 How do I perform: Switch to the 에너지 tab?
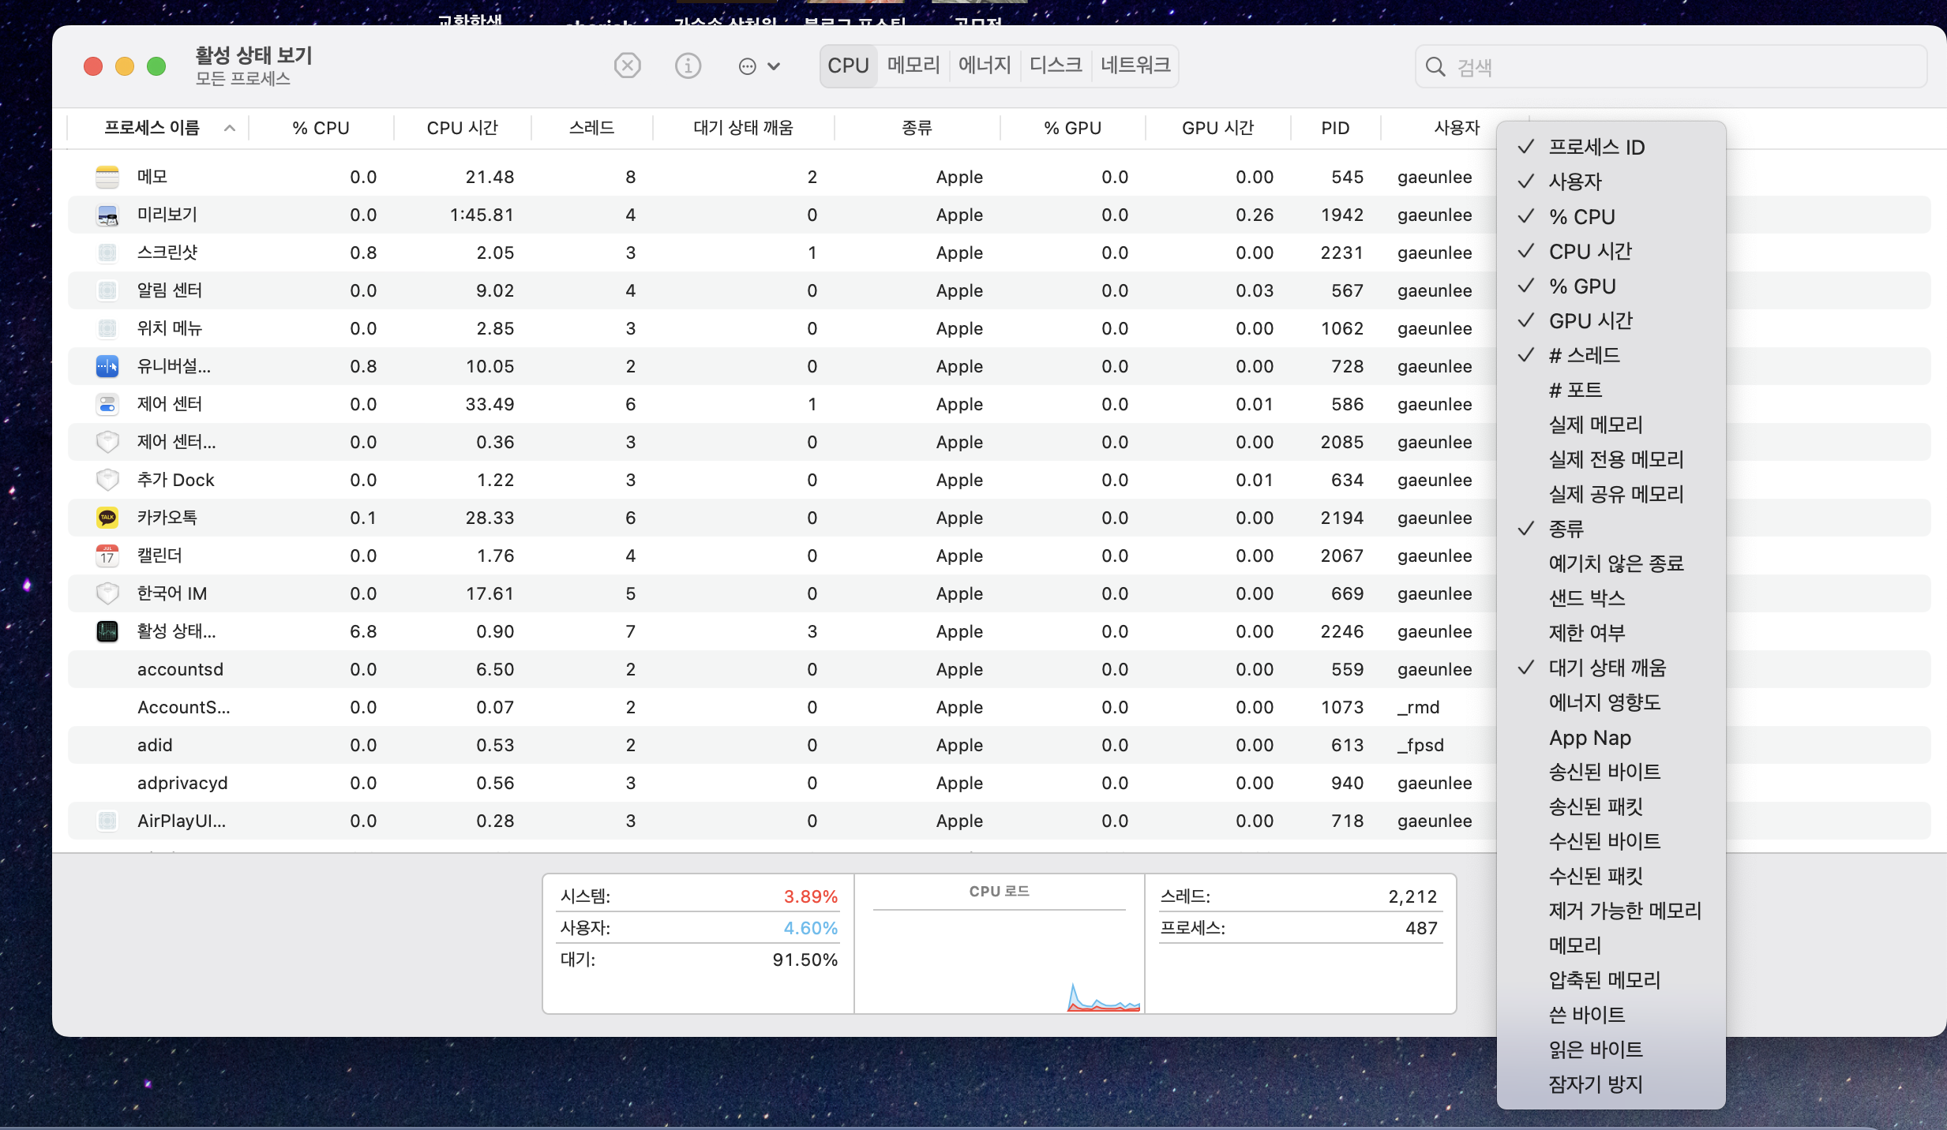(x=985, y=65)
